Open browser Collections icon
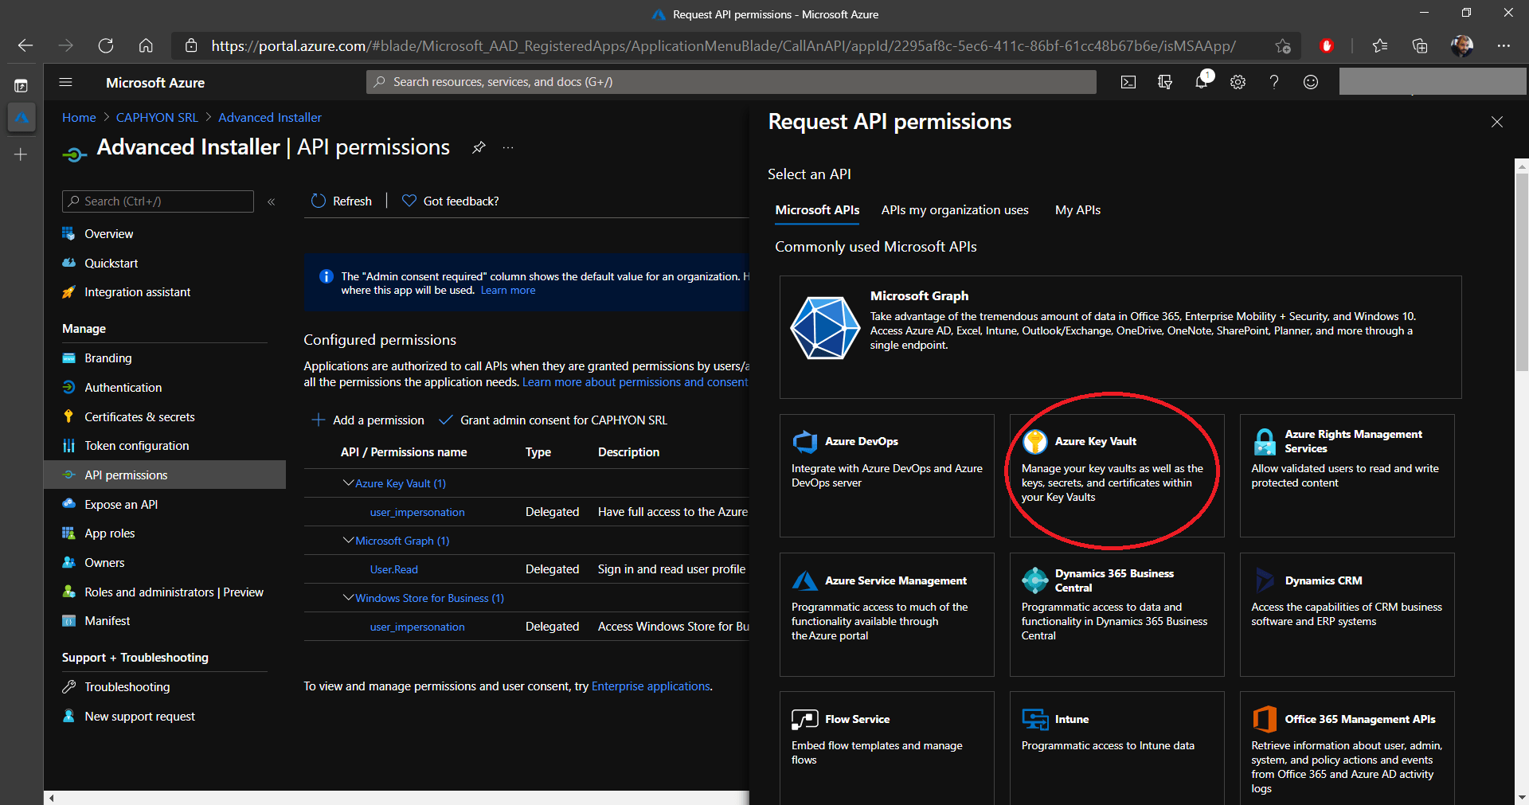The image size is (1529, 805). (1420, 45)
